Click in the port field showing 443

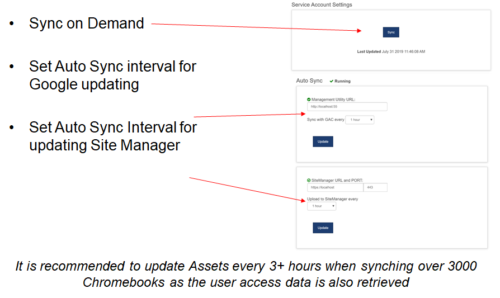[375, 188]
